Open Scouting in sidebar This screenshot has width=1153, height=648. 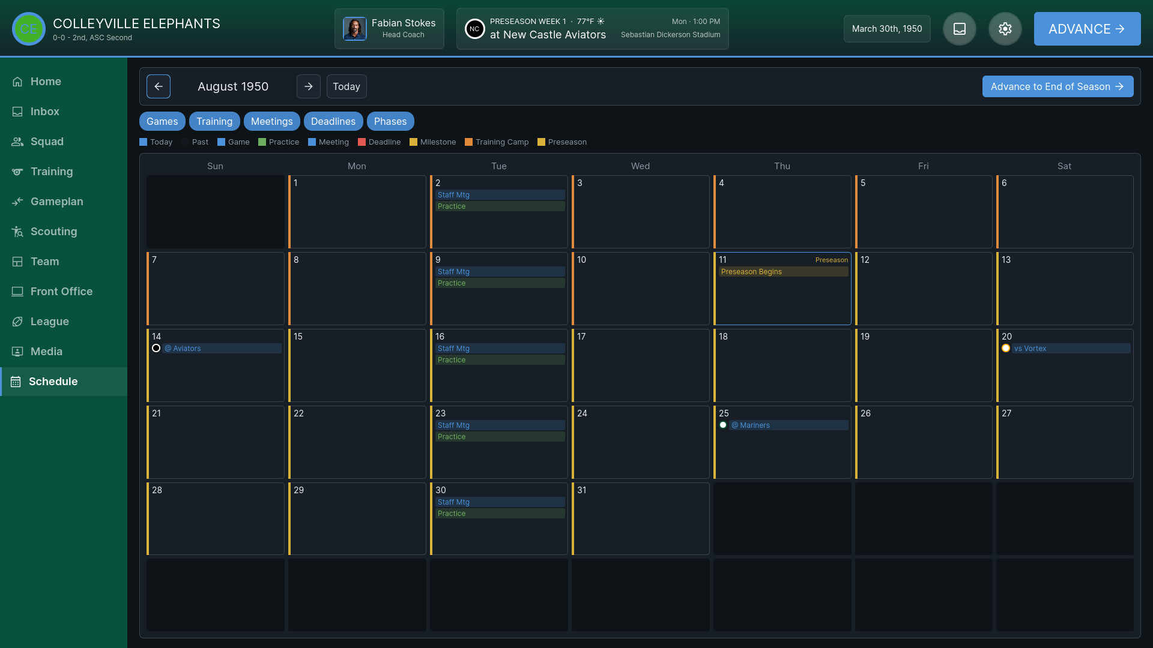tap(64, 232)
